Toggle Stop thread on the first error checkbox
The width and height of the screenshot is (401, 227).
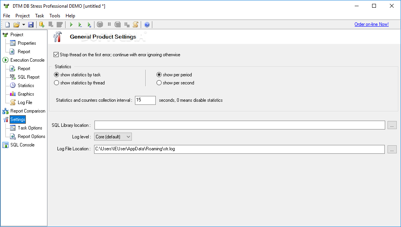56,54
